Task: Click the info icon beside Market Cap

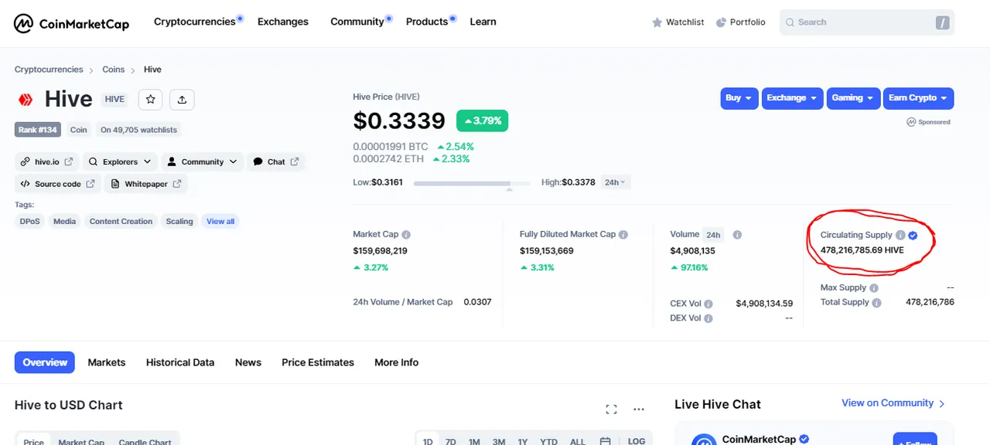Action: (x=406, y=234)
